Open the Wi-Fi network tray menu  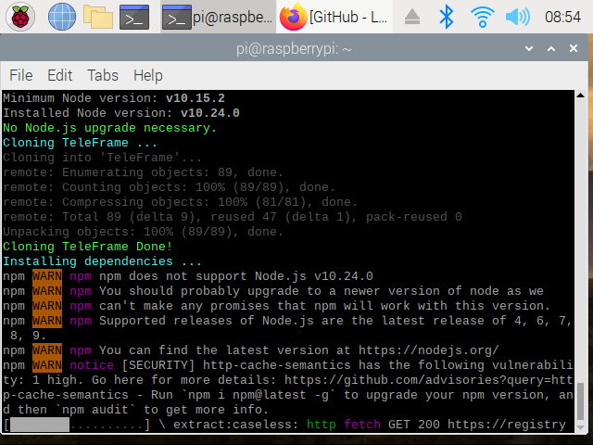(x=482, y=17)
